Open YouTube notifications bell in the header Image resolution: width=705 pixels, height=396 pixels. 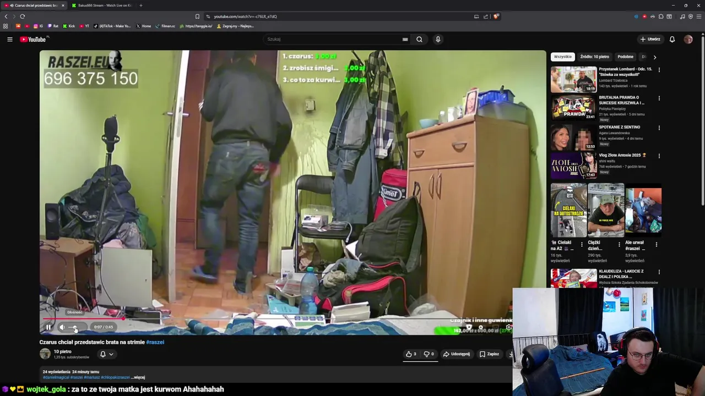tap(672, 39)
